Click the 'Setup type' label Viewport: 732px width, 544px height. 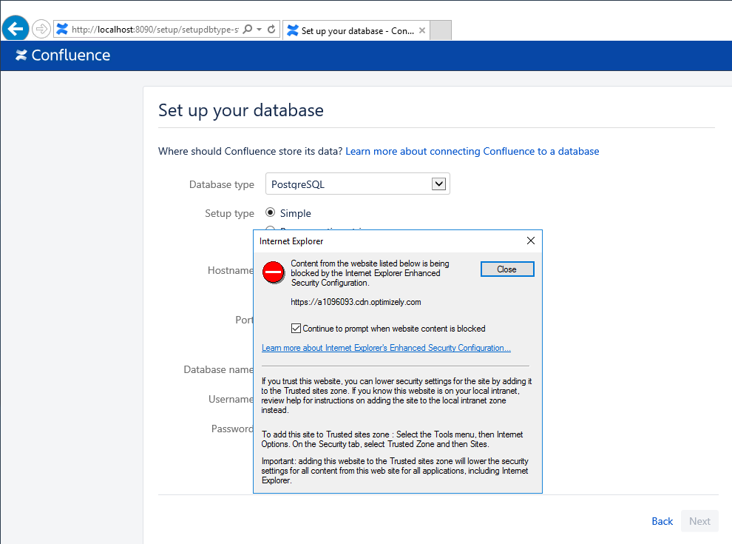230,214
